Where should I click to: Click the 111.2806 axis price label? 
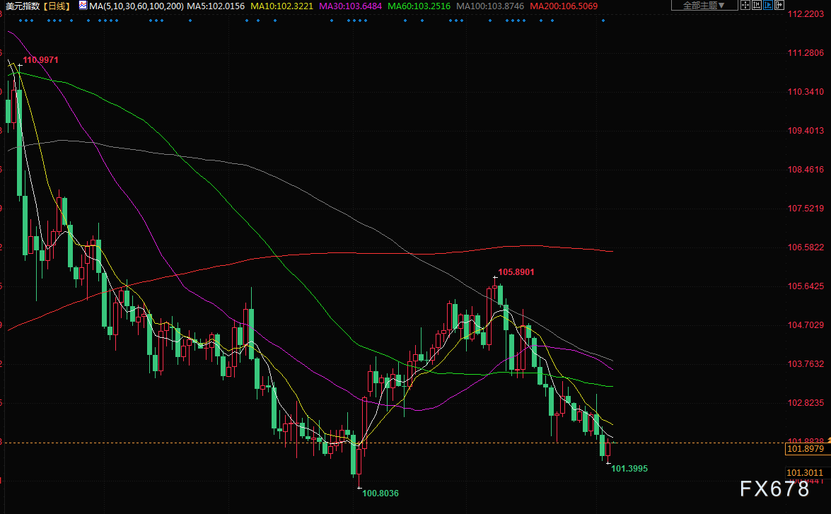click(x=806, y=52)
